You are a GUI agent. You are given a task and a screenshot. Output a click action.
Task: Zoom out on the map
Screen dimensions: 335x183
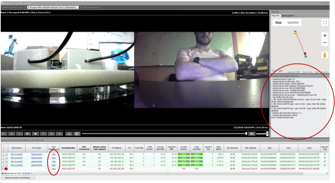325,43
